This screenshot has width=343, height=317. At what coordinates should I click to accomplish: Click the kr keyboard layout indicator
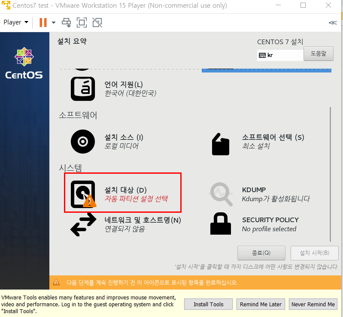pos(280,55)
